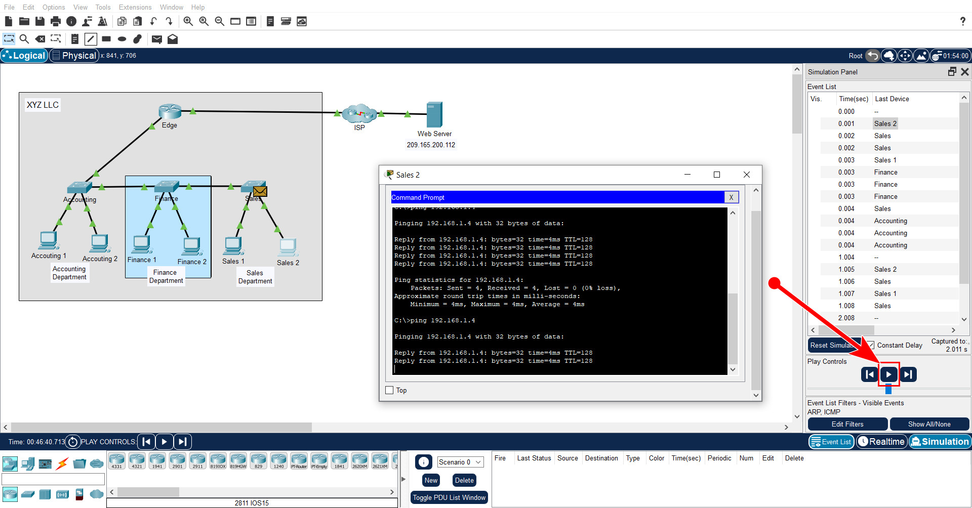The height and width of the screenshot is (508, 972).
Task: Click the Set Tiled Background image icon
Action: (x=921, y=56)
